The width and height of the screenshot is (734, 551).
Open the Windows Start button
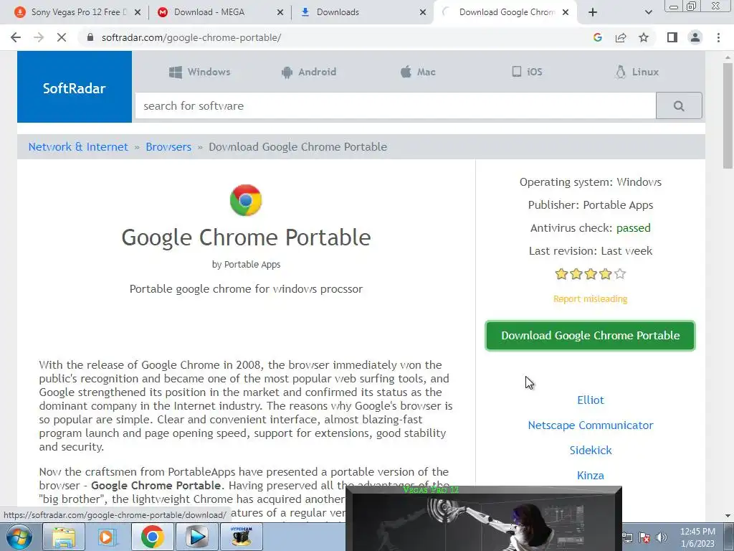(19, 537)
